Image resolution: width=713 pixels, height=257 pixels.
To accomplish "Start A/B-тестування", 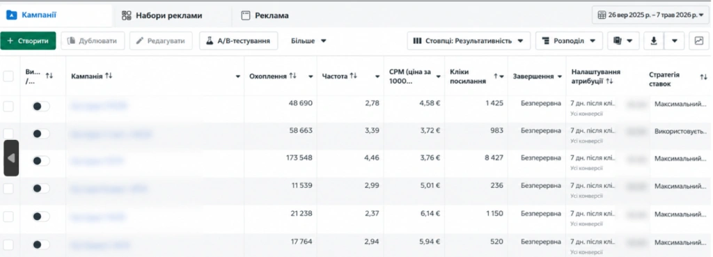I will pos(238,41).
